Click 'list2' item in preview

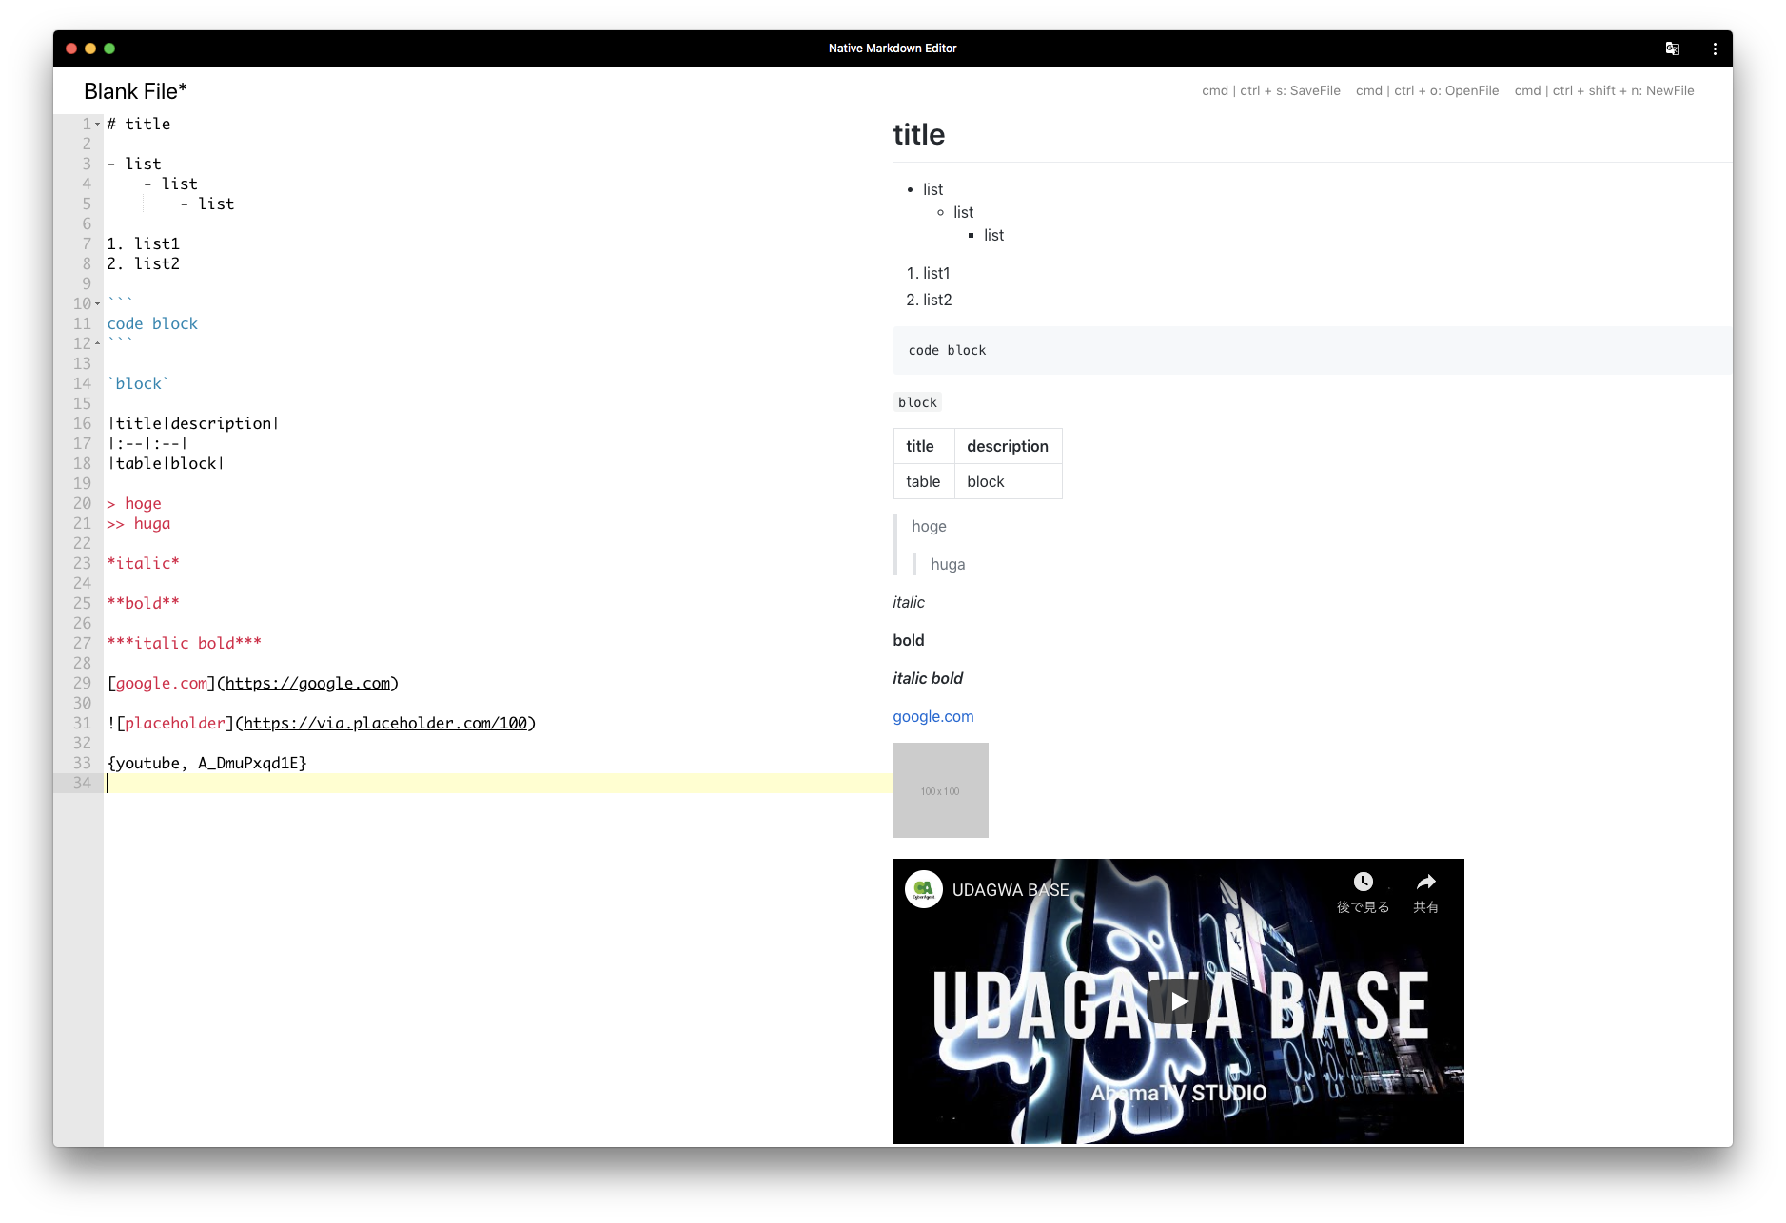coord(937,300)
